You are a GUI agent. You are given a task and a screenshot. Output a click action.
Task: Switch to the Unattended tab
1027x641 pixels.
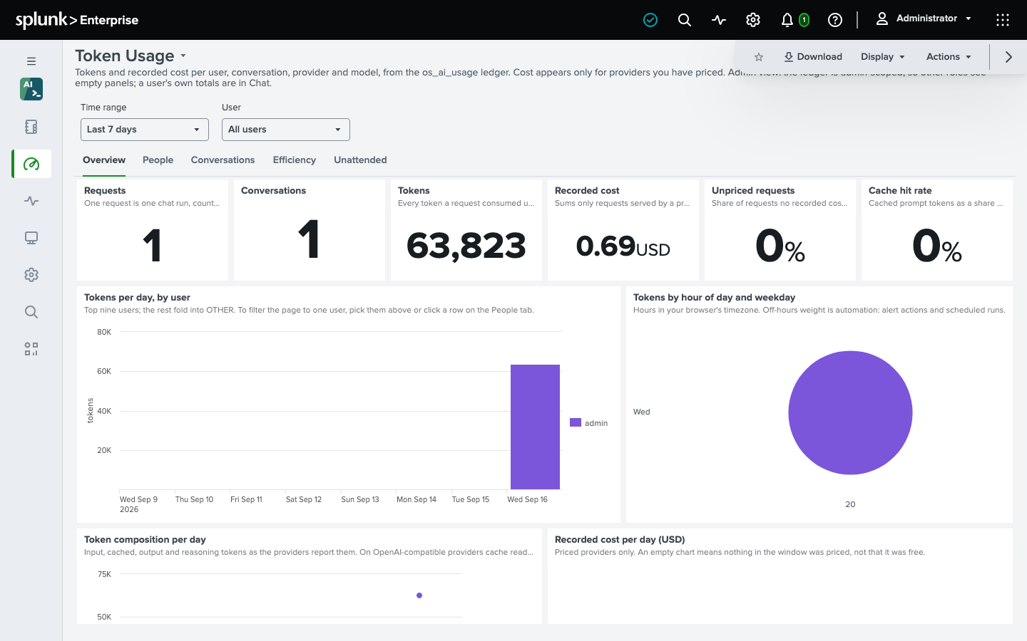[360, 160]
